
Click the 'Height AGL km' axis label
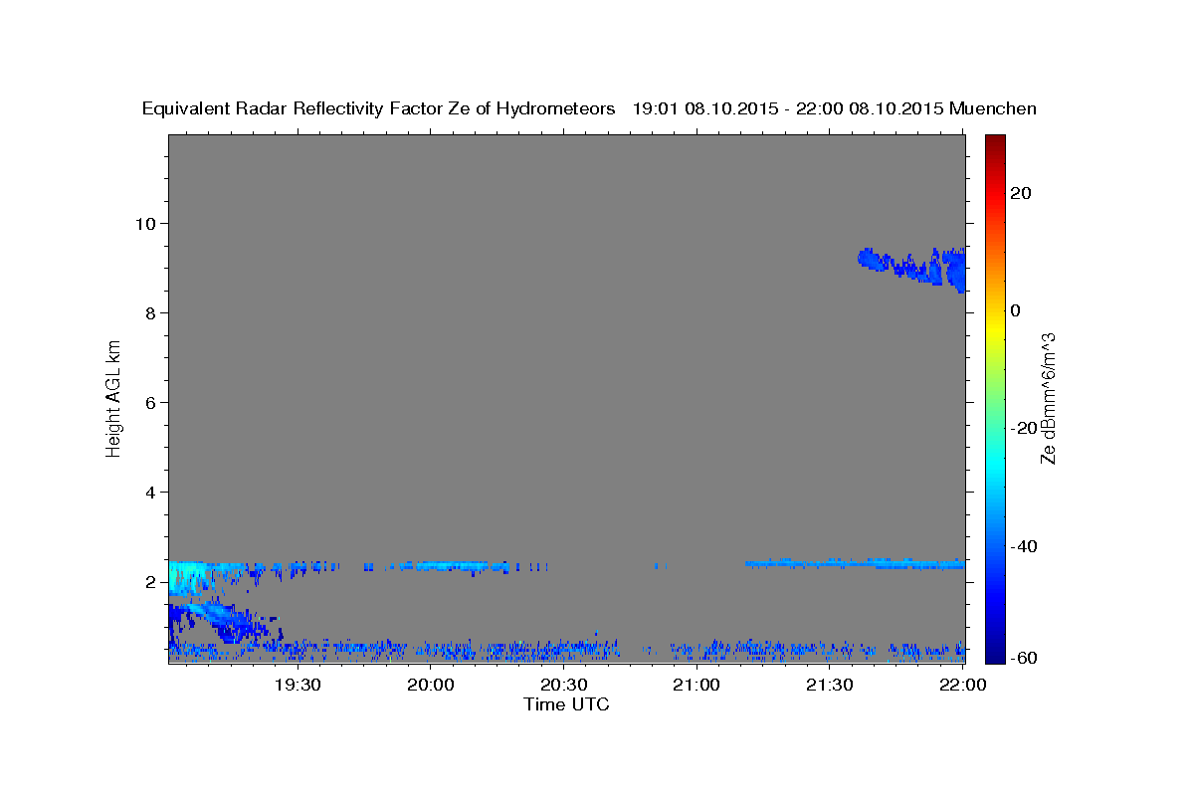113,397
